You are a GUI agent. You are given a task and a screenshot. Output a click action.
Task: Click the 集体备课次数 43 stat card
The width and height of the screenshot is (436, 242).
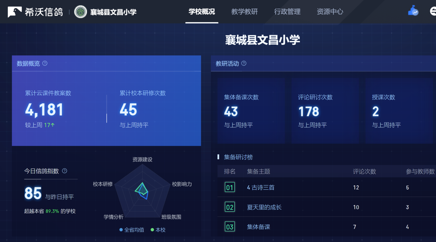[x=251, y=111]
